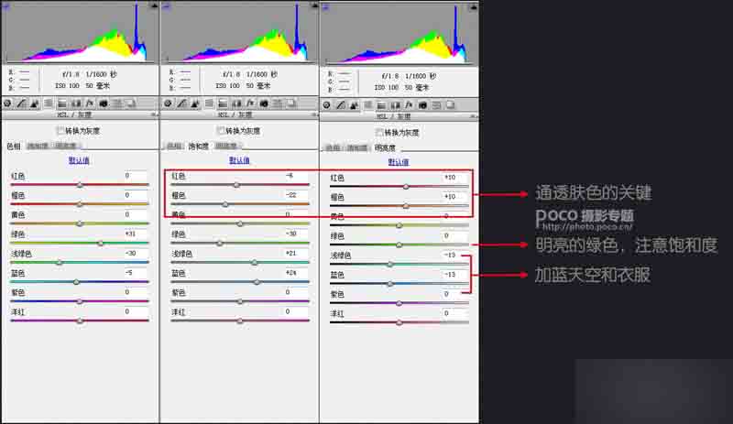Check 转换为灰度 in right Luminance panel
Screen dimensions: 733x424
tap(379, 132)
